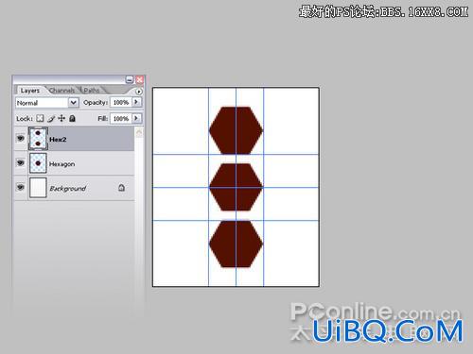Image resolution: width=473 pixels, height=354 pixels.
Task: Open the Layers panel options menu
Action: click(x=139, y=92)
